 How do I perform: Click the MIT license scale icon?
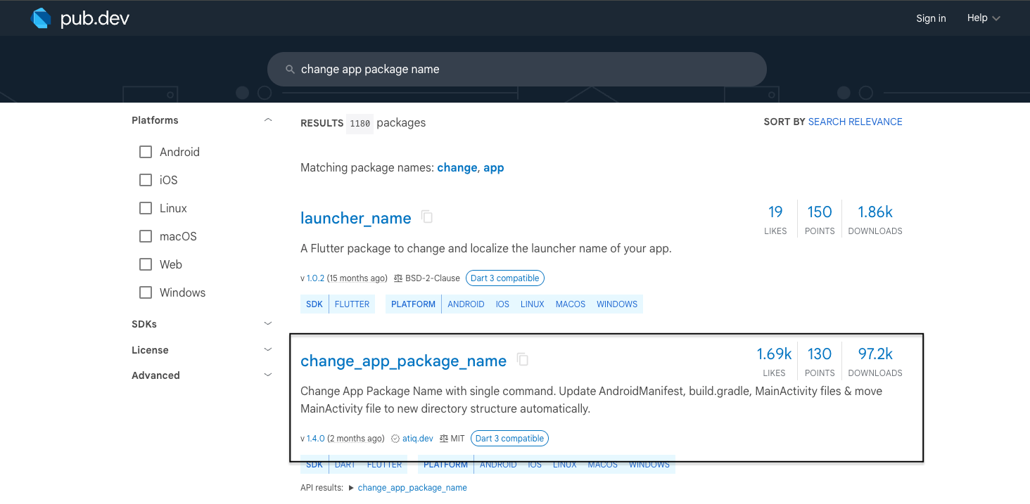(444, 439)
